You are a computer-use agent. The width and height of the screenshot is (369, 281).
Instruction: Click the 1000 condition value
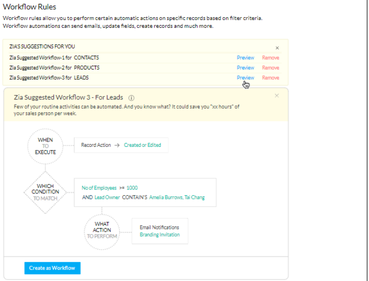click(132, 187)
